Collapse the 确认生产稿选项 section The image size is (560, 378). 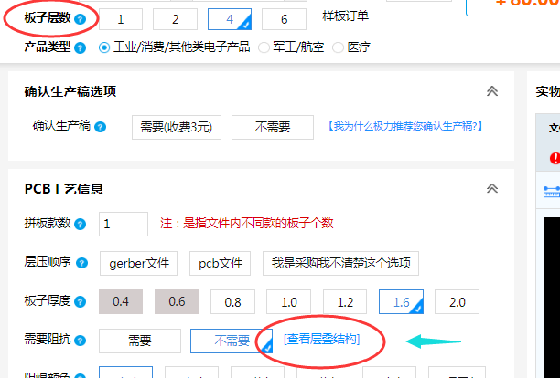491,91
